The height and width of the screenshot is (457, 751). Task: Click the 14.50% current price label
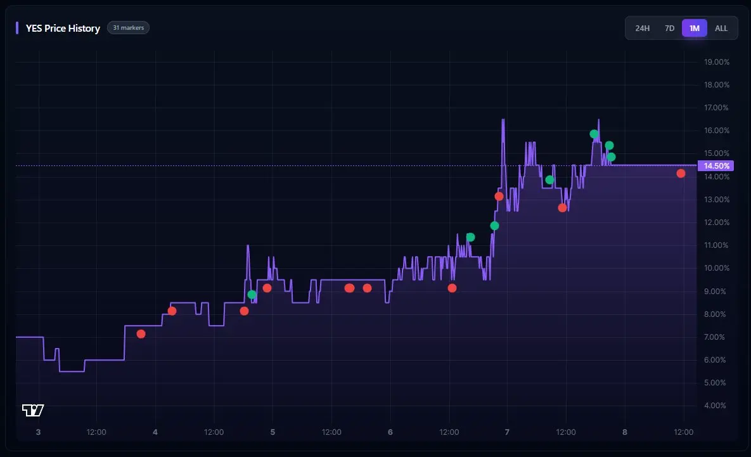click(x=716, y=165)
